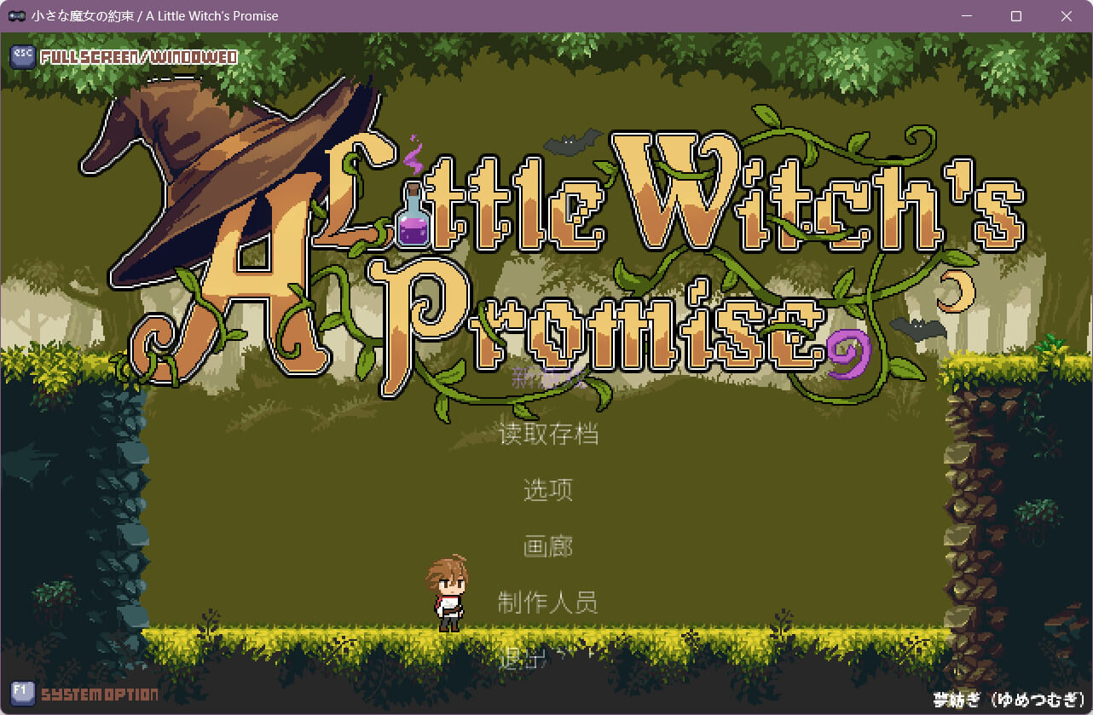Image resolution: width=1093 pixels, height=715 pixels.
Task: Maximize the game window
Action: click(x=1015, y=16)
